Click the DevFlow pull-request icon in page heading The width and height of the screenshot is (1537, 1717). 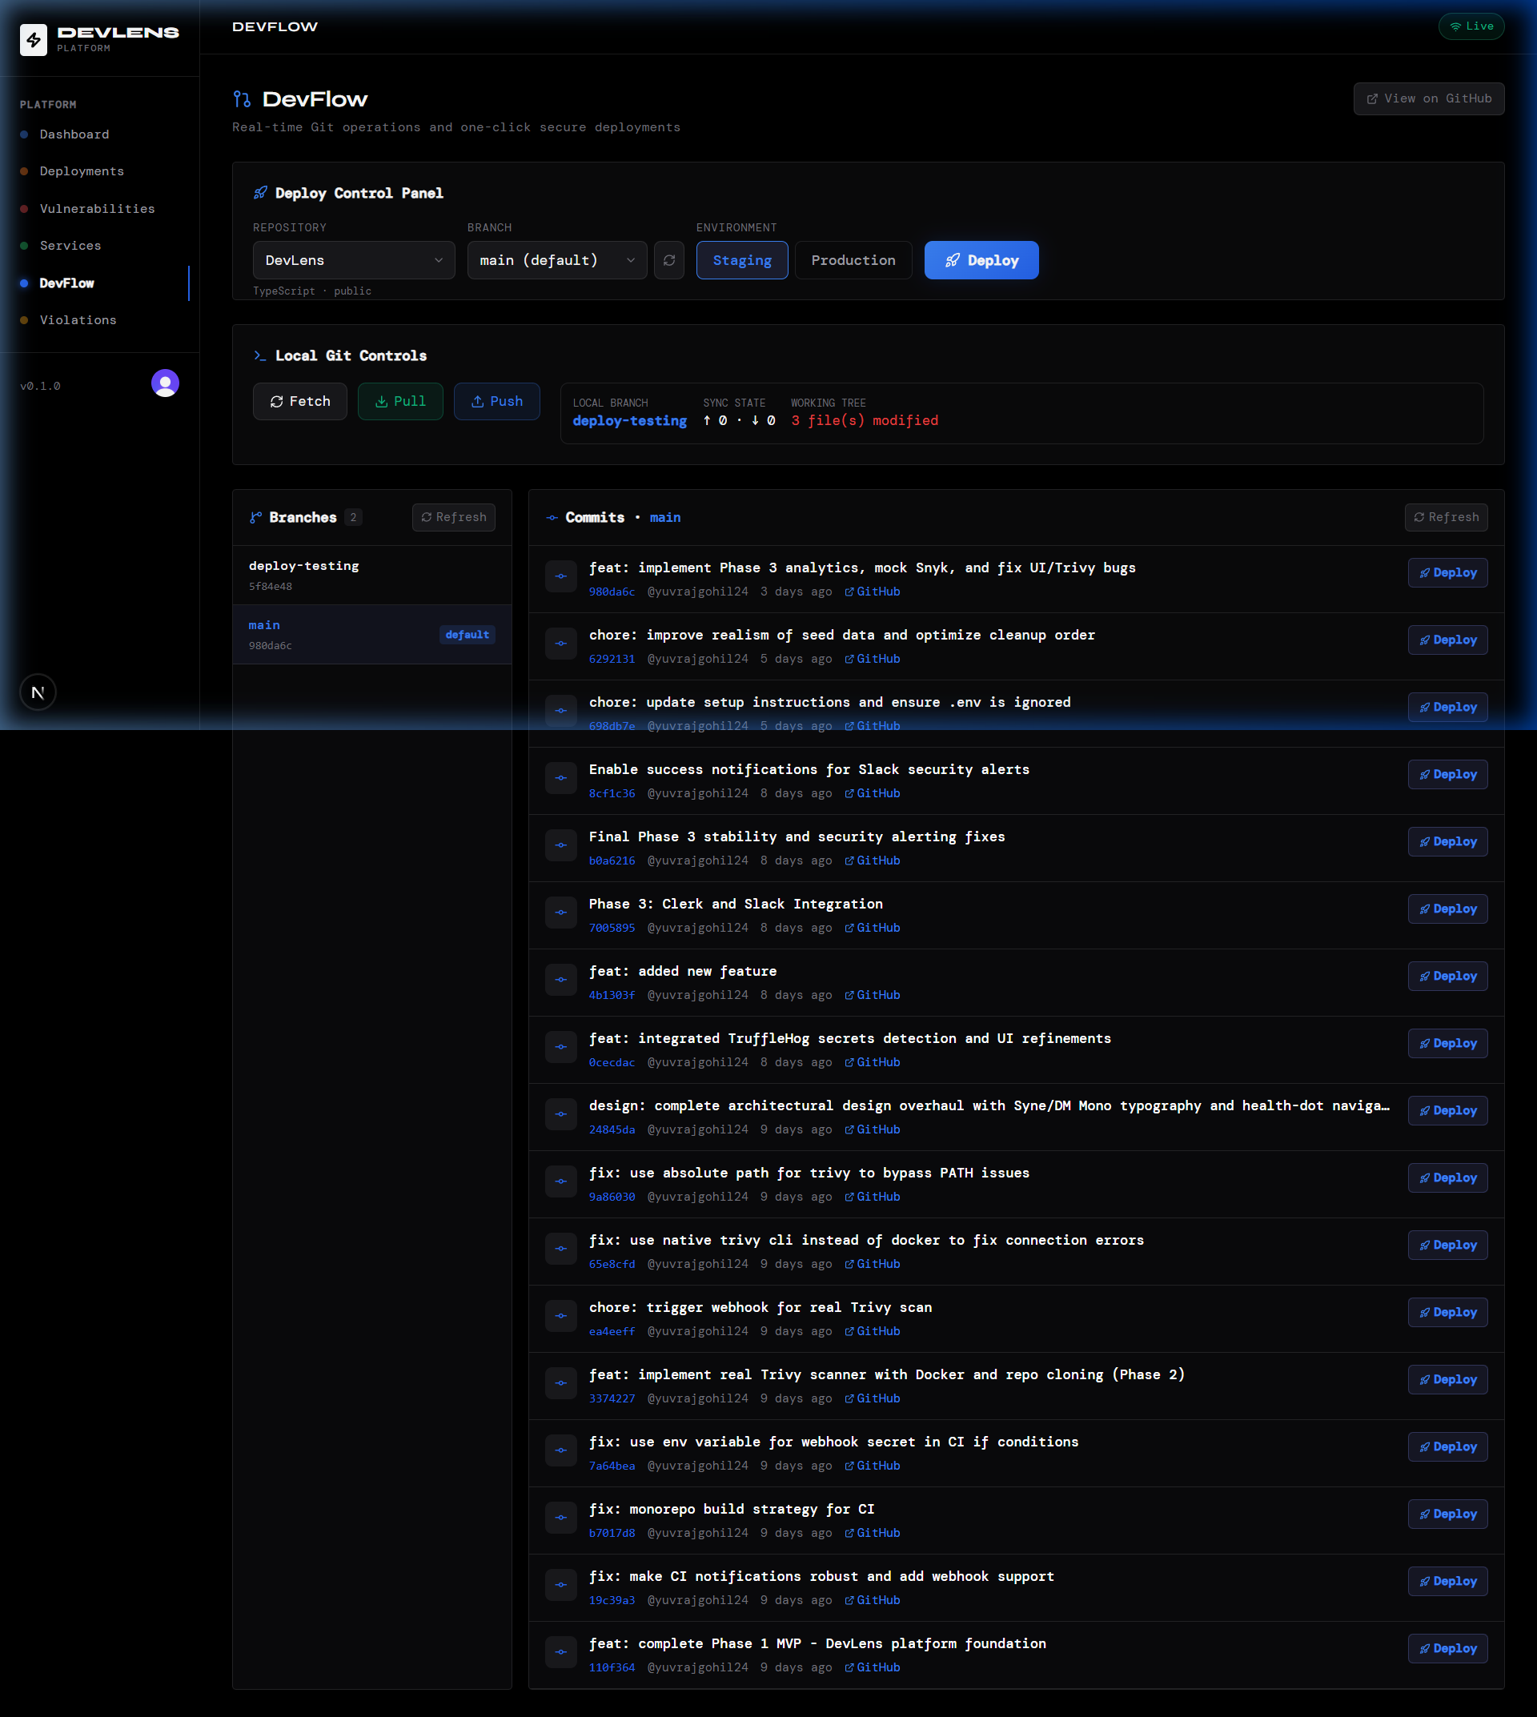coord(243,100)
